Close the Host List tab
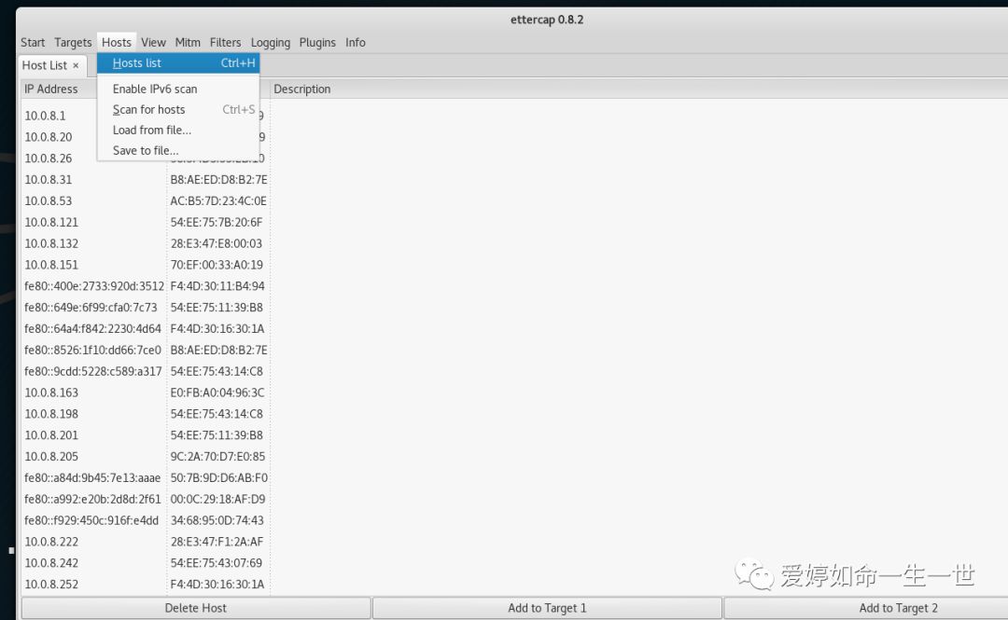Image resolution: width=1008 pixels, height=620 pixels. pos(76,65)
